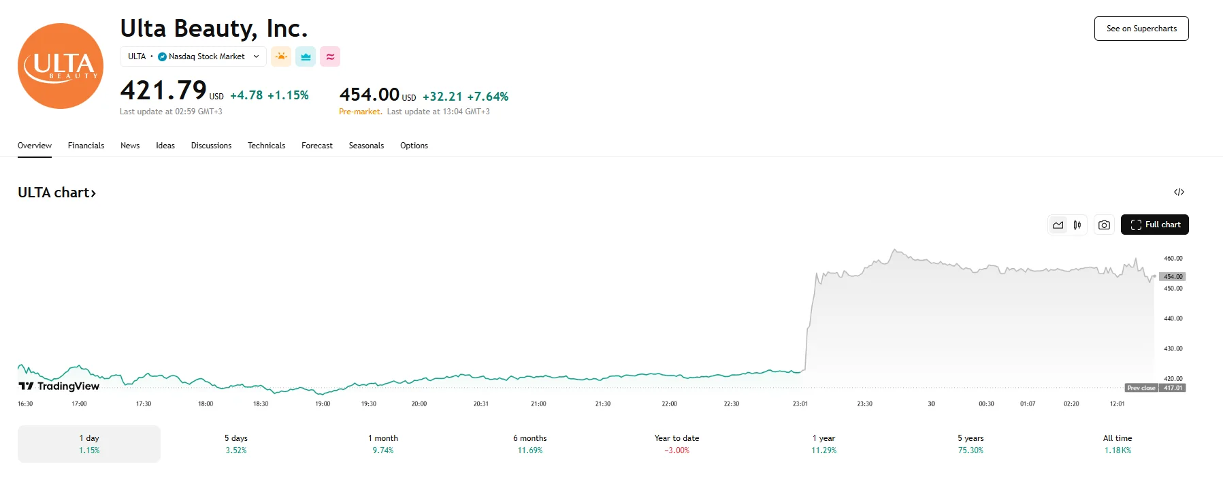Image resolution: width=1223 pixels, height=477 pixels.
Task: Open the Options tab
Action: (x=414, y=146)
